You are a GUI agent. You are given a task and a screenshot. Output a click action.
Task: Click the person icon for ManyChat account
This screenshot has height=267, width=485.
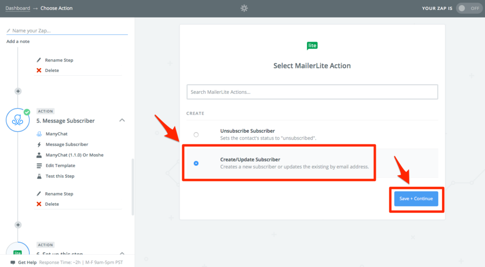pos(39,155)
